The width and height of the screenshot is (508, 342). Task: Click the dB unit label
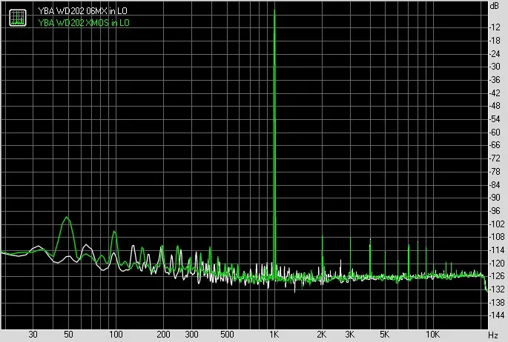coord(495,5)
